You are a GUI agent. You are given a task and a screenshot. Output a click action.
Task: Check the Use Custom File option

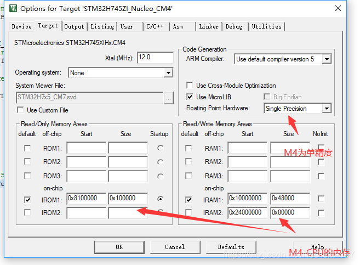[21, 110]
